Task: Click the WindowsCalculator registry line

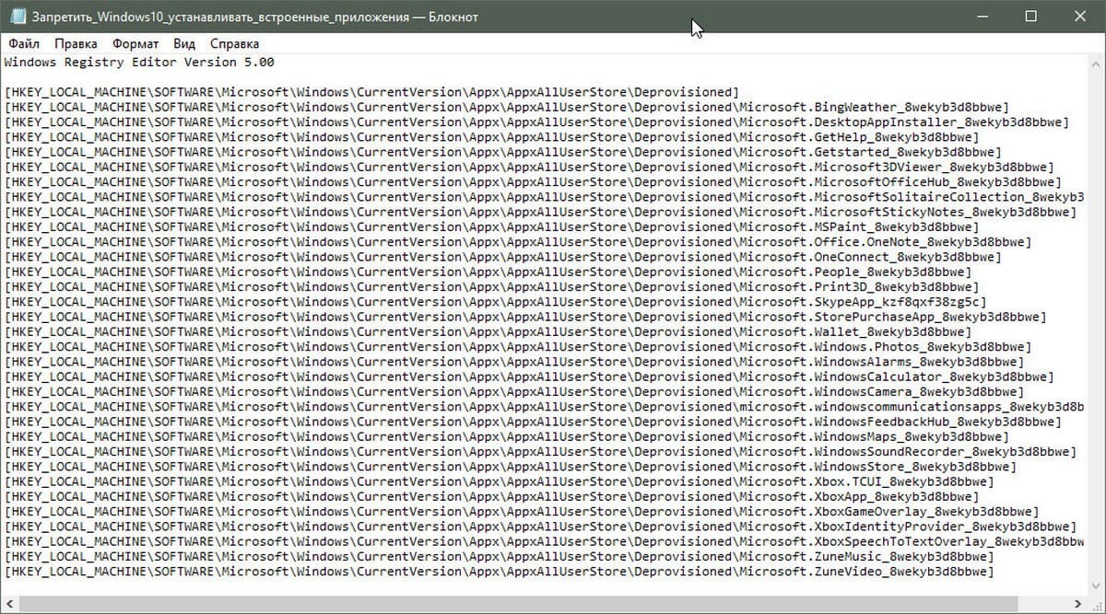Action: [529, 377]
